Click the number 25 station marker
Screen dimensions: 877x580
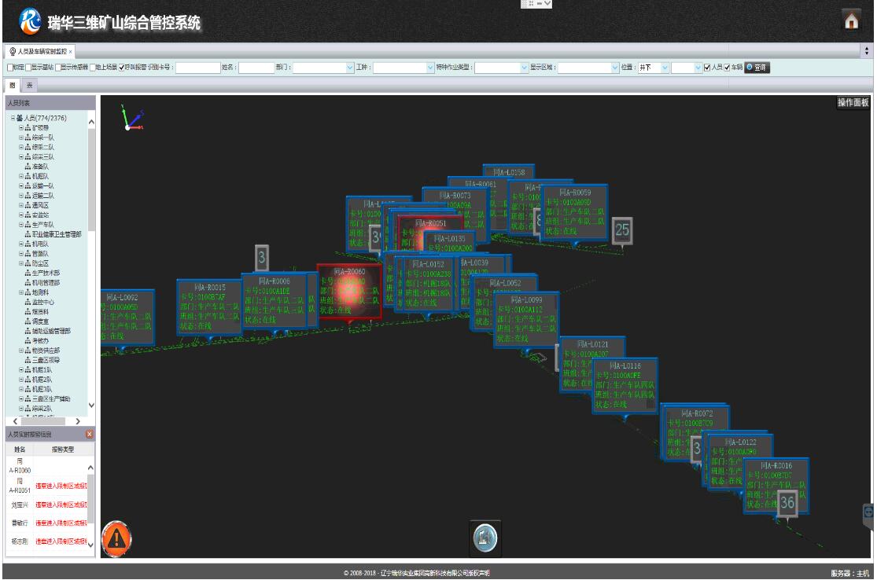[x=622, y=230]
